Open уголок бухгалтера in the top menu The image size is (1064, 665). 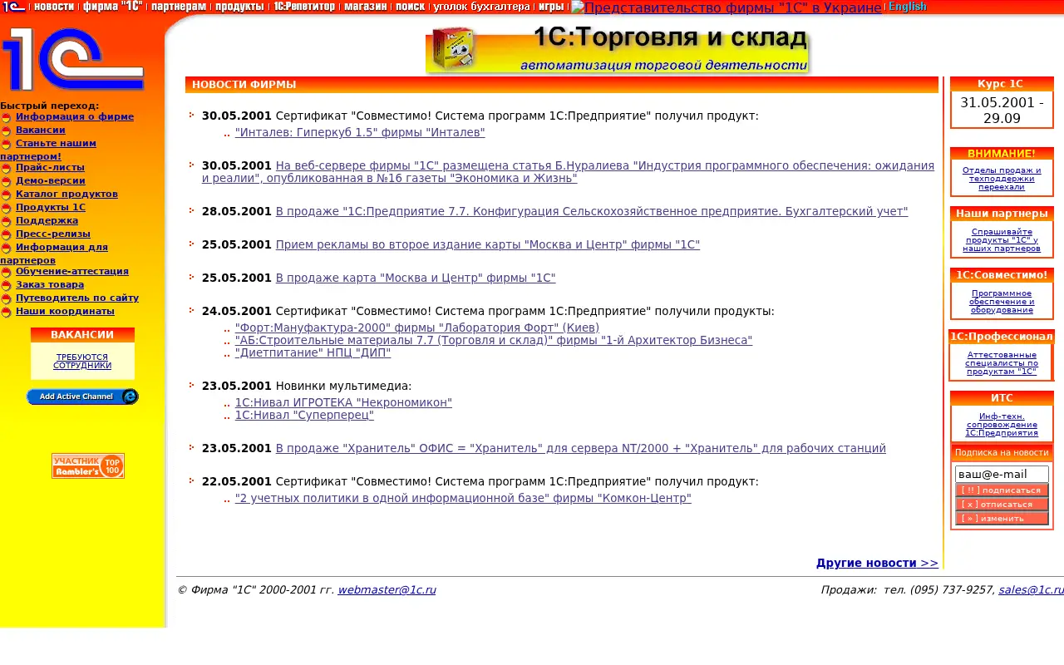click(481, 7)
